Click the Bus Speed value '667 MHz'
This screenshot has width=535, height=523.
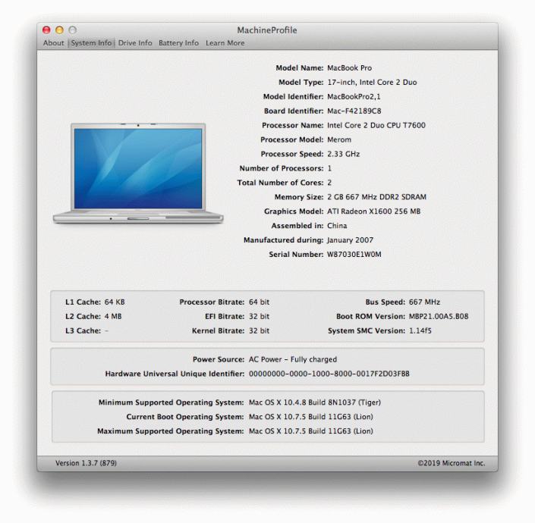[x=424, y=302]
